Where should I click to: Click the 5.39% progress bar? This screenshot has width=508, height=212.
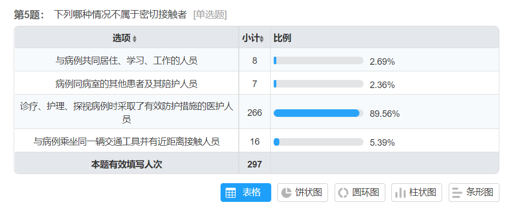(x=318, y=142)
